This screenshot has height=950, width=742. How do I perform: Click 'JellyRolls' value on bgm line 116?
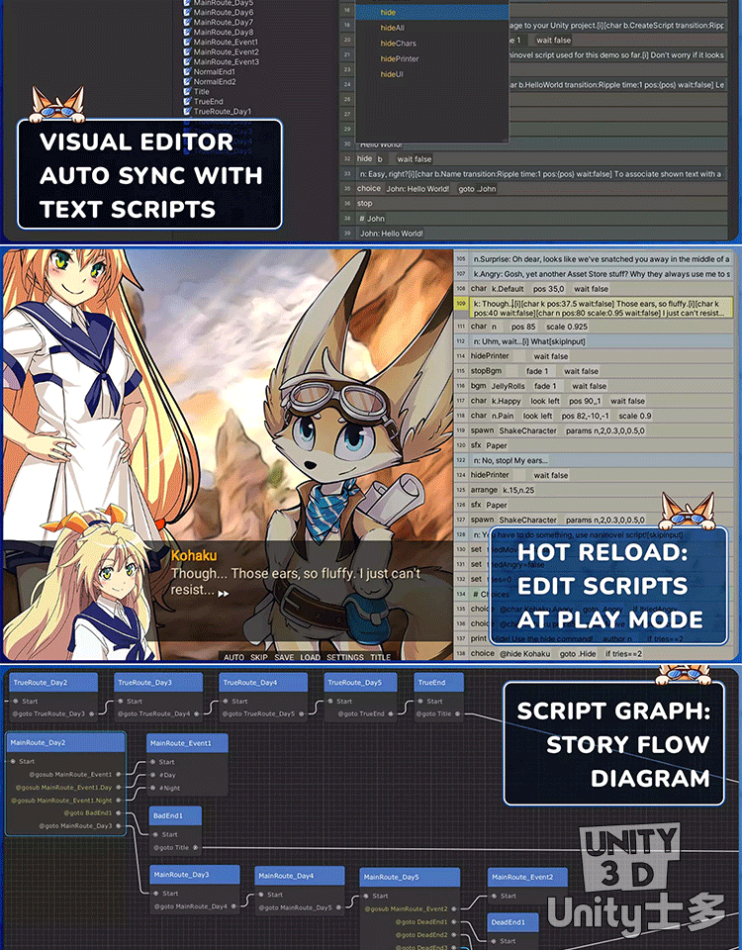(x=509, y=386)
